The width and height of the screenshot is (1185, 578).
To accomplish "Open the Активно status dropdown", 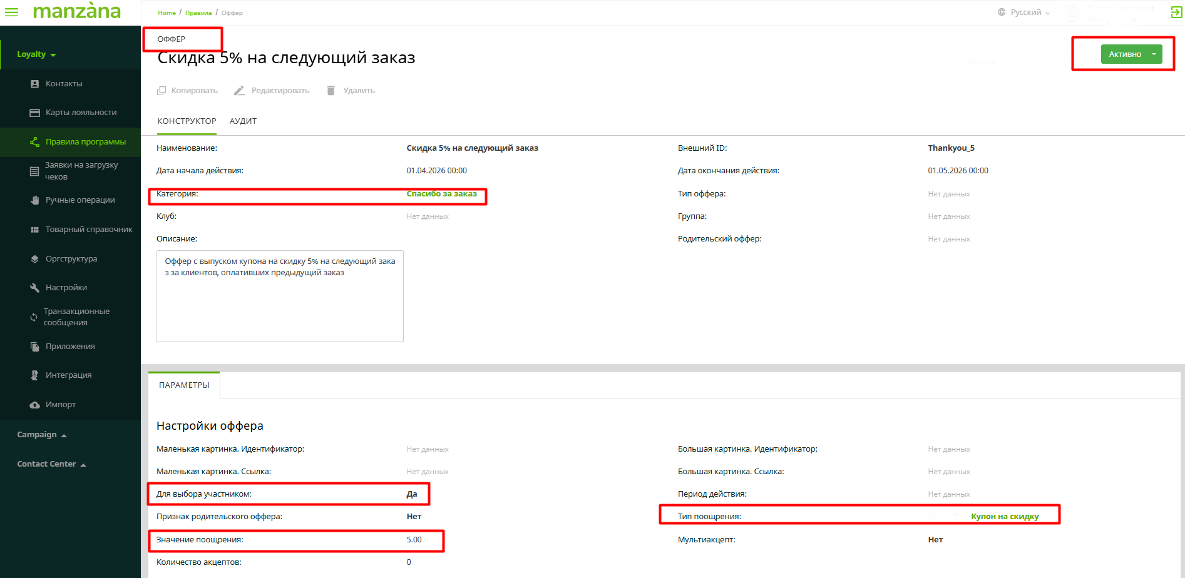I will (x=1153, y=54).
